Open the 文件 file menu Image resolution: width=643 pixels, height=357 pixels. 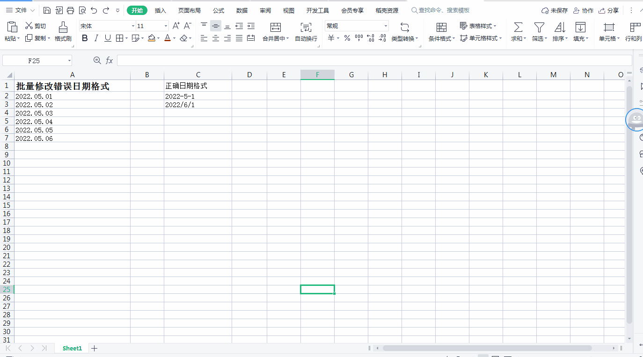coord(20,10)
